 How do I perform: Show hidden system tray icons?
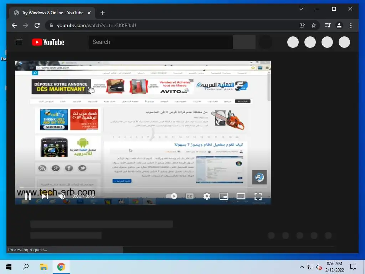coord(302,267)
